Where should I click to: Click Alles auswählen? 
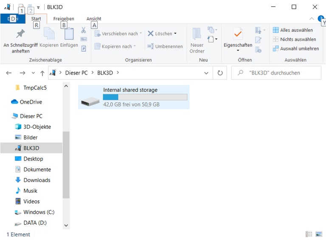[x=296, y=30]
